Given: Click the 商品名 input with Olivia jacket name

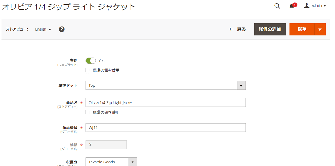Looking at the screenshot, I should (x=165, y=102).
